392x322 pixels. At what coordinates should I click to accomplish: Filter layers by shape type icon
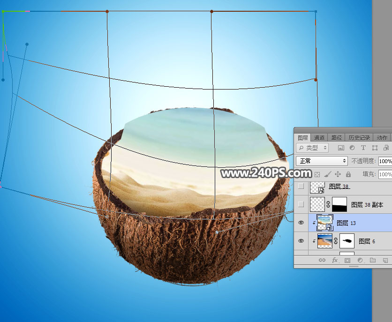(x=375, y=148)
